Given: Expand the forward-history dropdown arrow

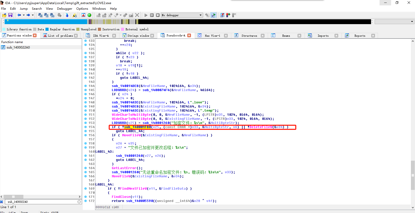Looking at the screenshot, I should (33, 15).
